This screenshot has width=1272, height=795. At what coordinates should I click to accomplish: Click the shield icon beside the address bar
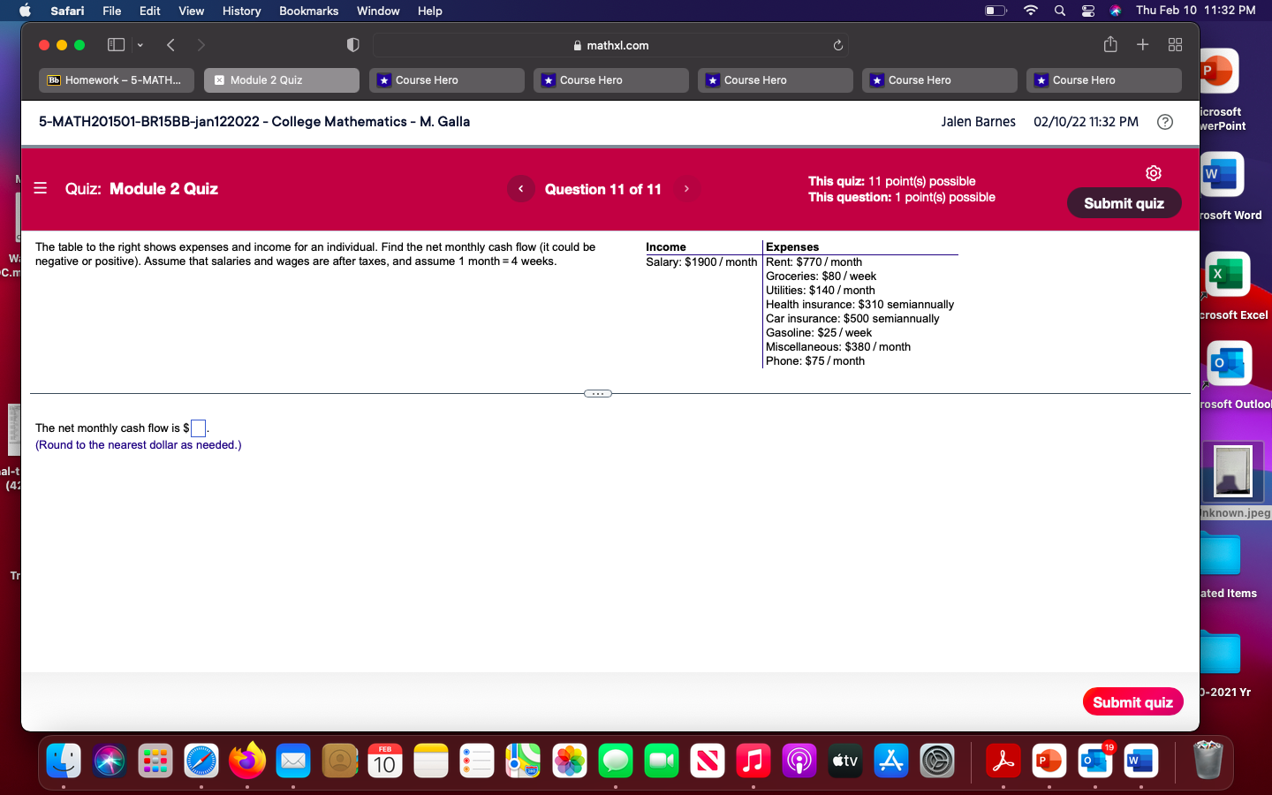click(x=352, y=44)
